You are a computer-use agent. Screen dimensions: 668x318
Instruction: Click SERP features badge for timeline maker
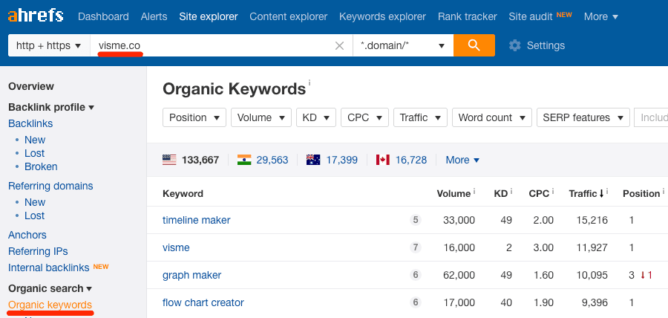click(416, 220)
